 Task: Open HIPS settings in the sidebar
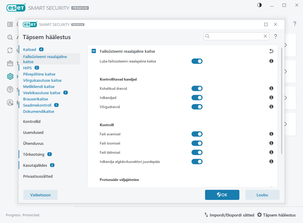click(28, 68)
